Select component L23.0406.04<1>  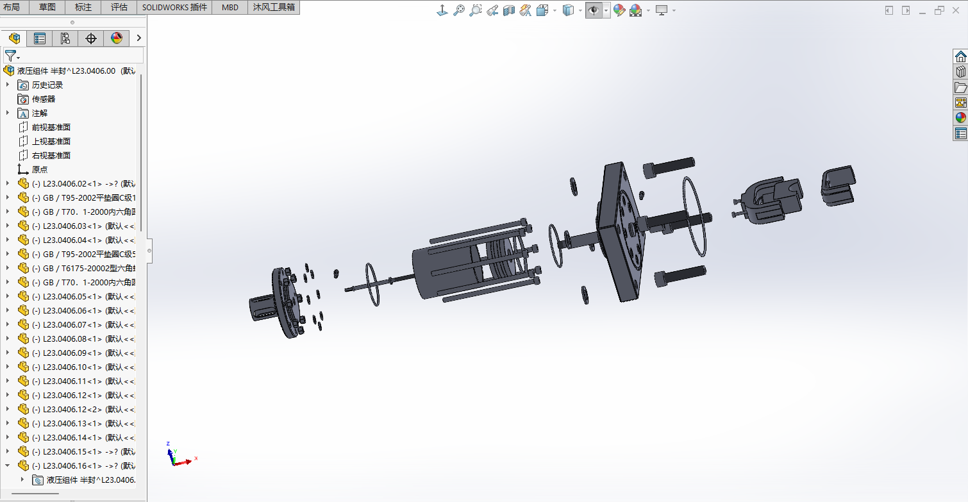(x=77, y=240)
